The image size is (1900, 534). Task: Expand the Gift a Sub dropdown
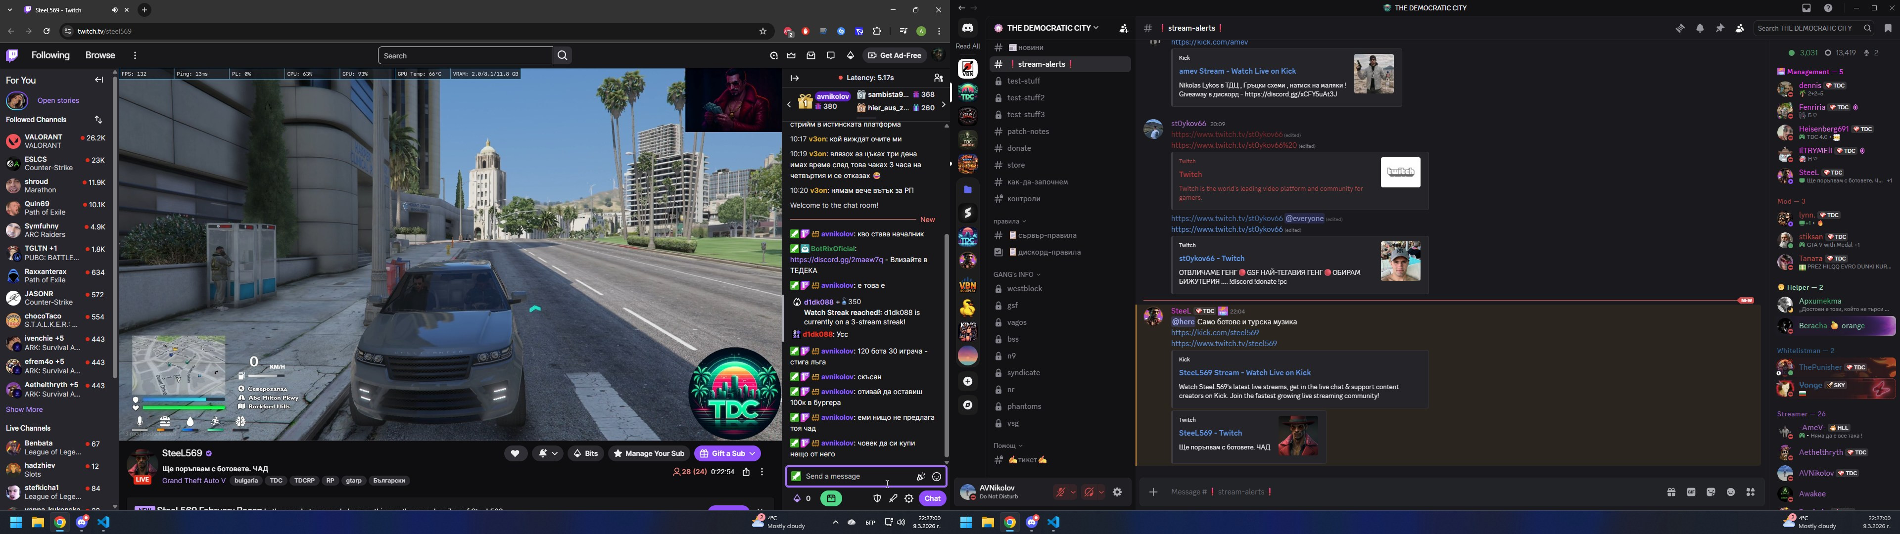pos(752,453)
